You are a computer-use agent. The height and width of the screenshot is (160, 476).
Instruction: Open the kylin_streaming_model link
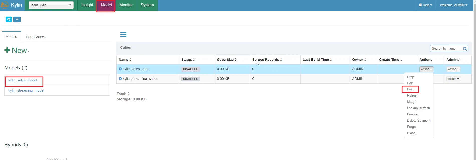pyautogui.click(x=26, y=90)
